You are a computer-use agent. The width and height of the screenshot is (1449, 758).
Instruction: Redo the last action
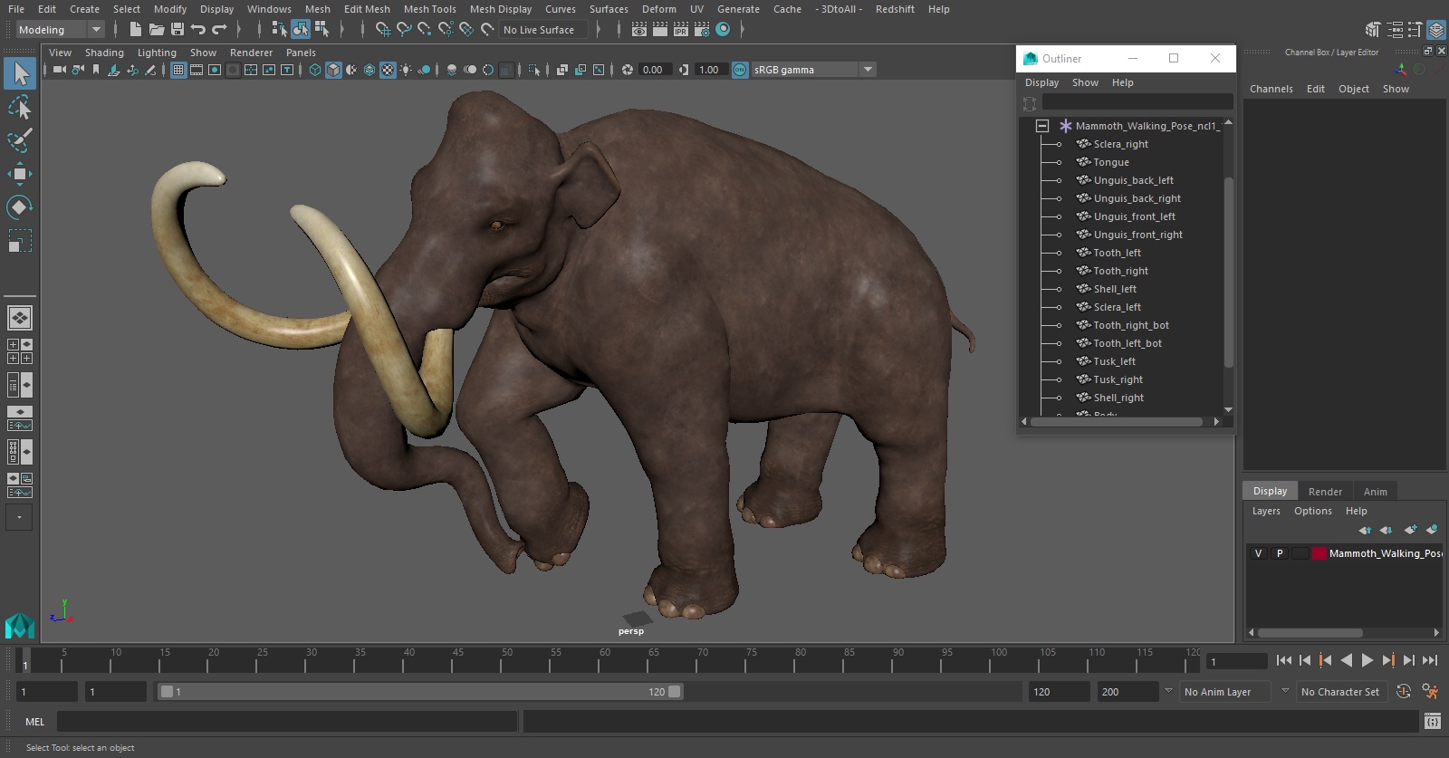pos(219,30)
